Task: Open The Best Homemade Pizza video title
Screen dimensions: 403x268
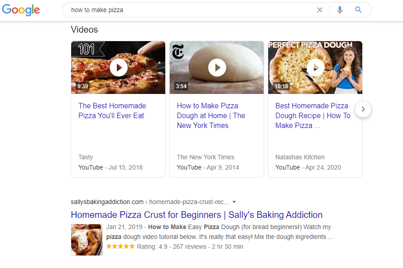Action: pos(112,111)
